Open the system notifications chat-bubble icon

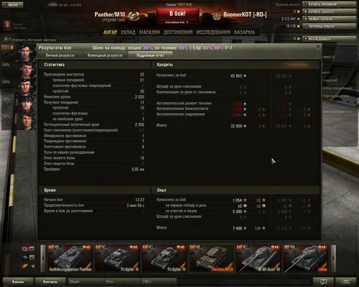pyautogui.click(x=323, y=282)
